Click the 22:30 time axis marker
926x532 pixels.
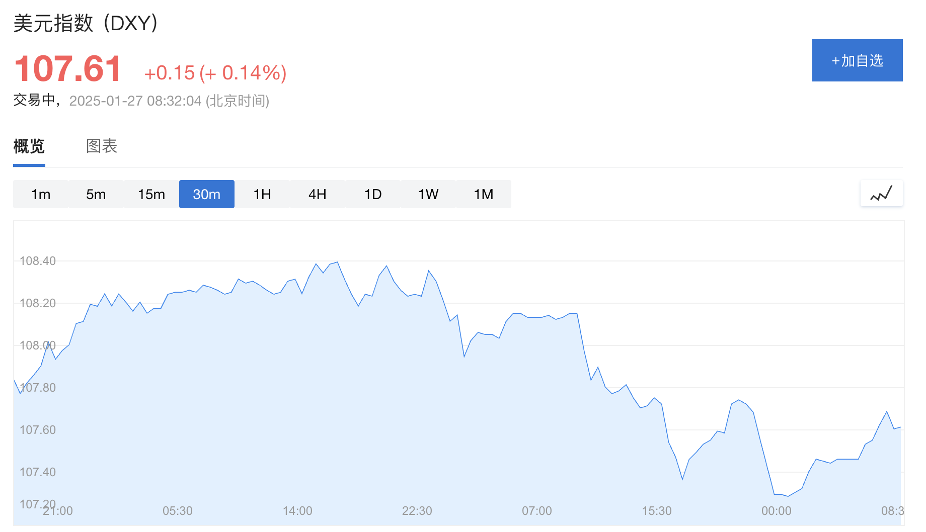(417, 511)
